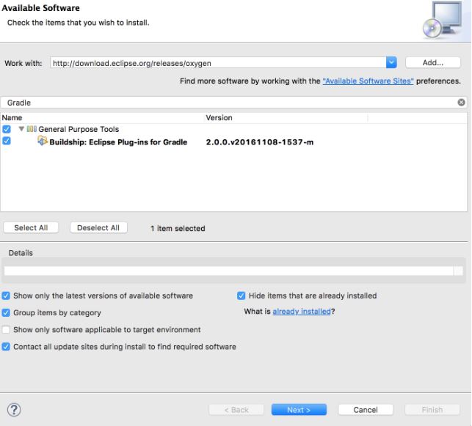Click the Cancel button
The height and width of the screenshot is (426, 472).
click(366, 409)
